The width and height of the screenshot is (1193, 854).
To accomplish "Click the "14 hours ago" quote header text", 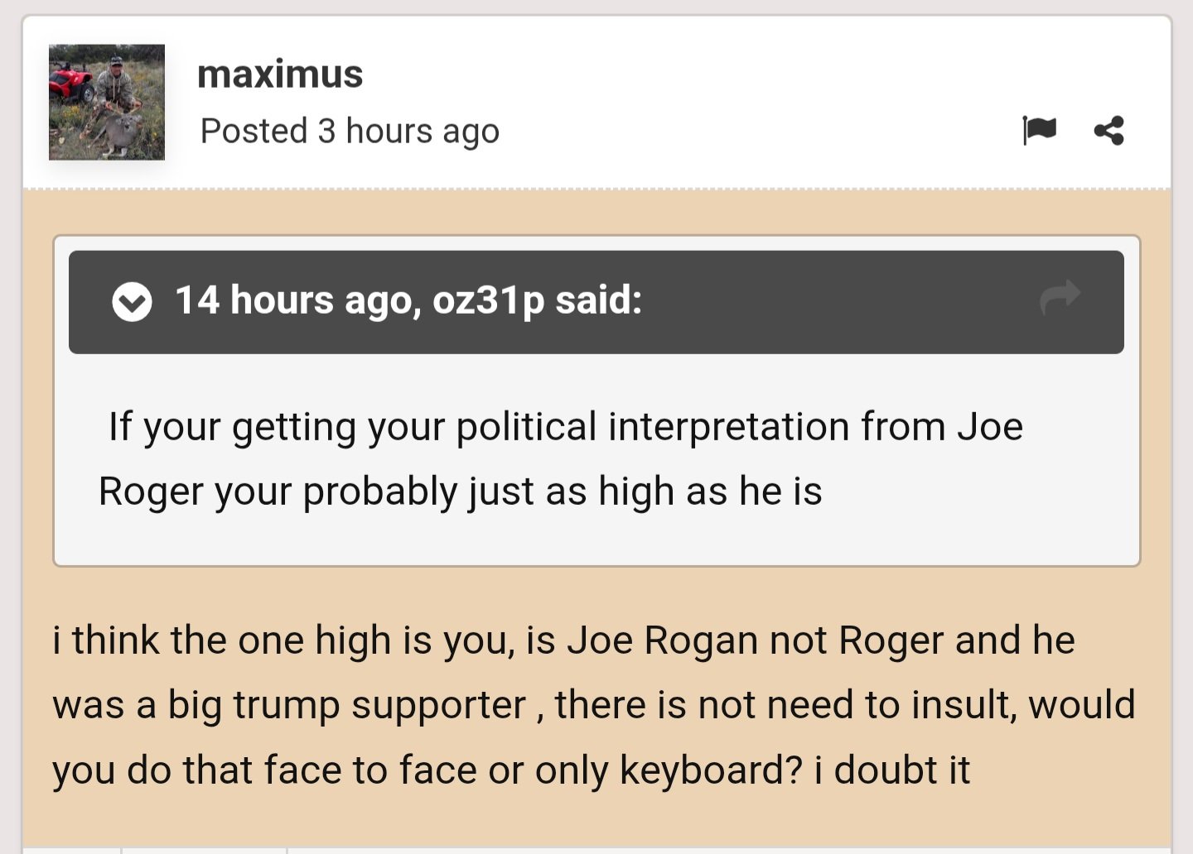I will [x=293, y=300].
